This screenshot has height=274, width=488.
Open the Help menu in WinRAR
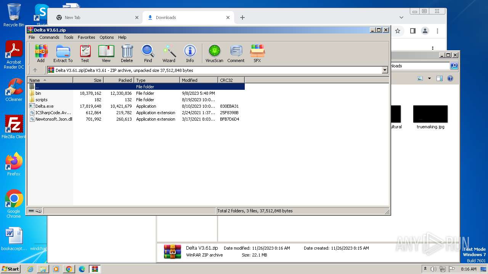point(122,37)
